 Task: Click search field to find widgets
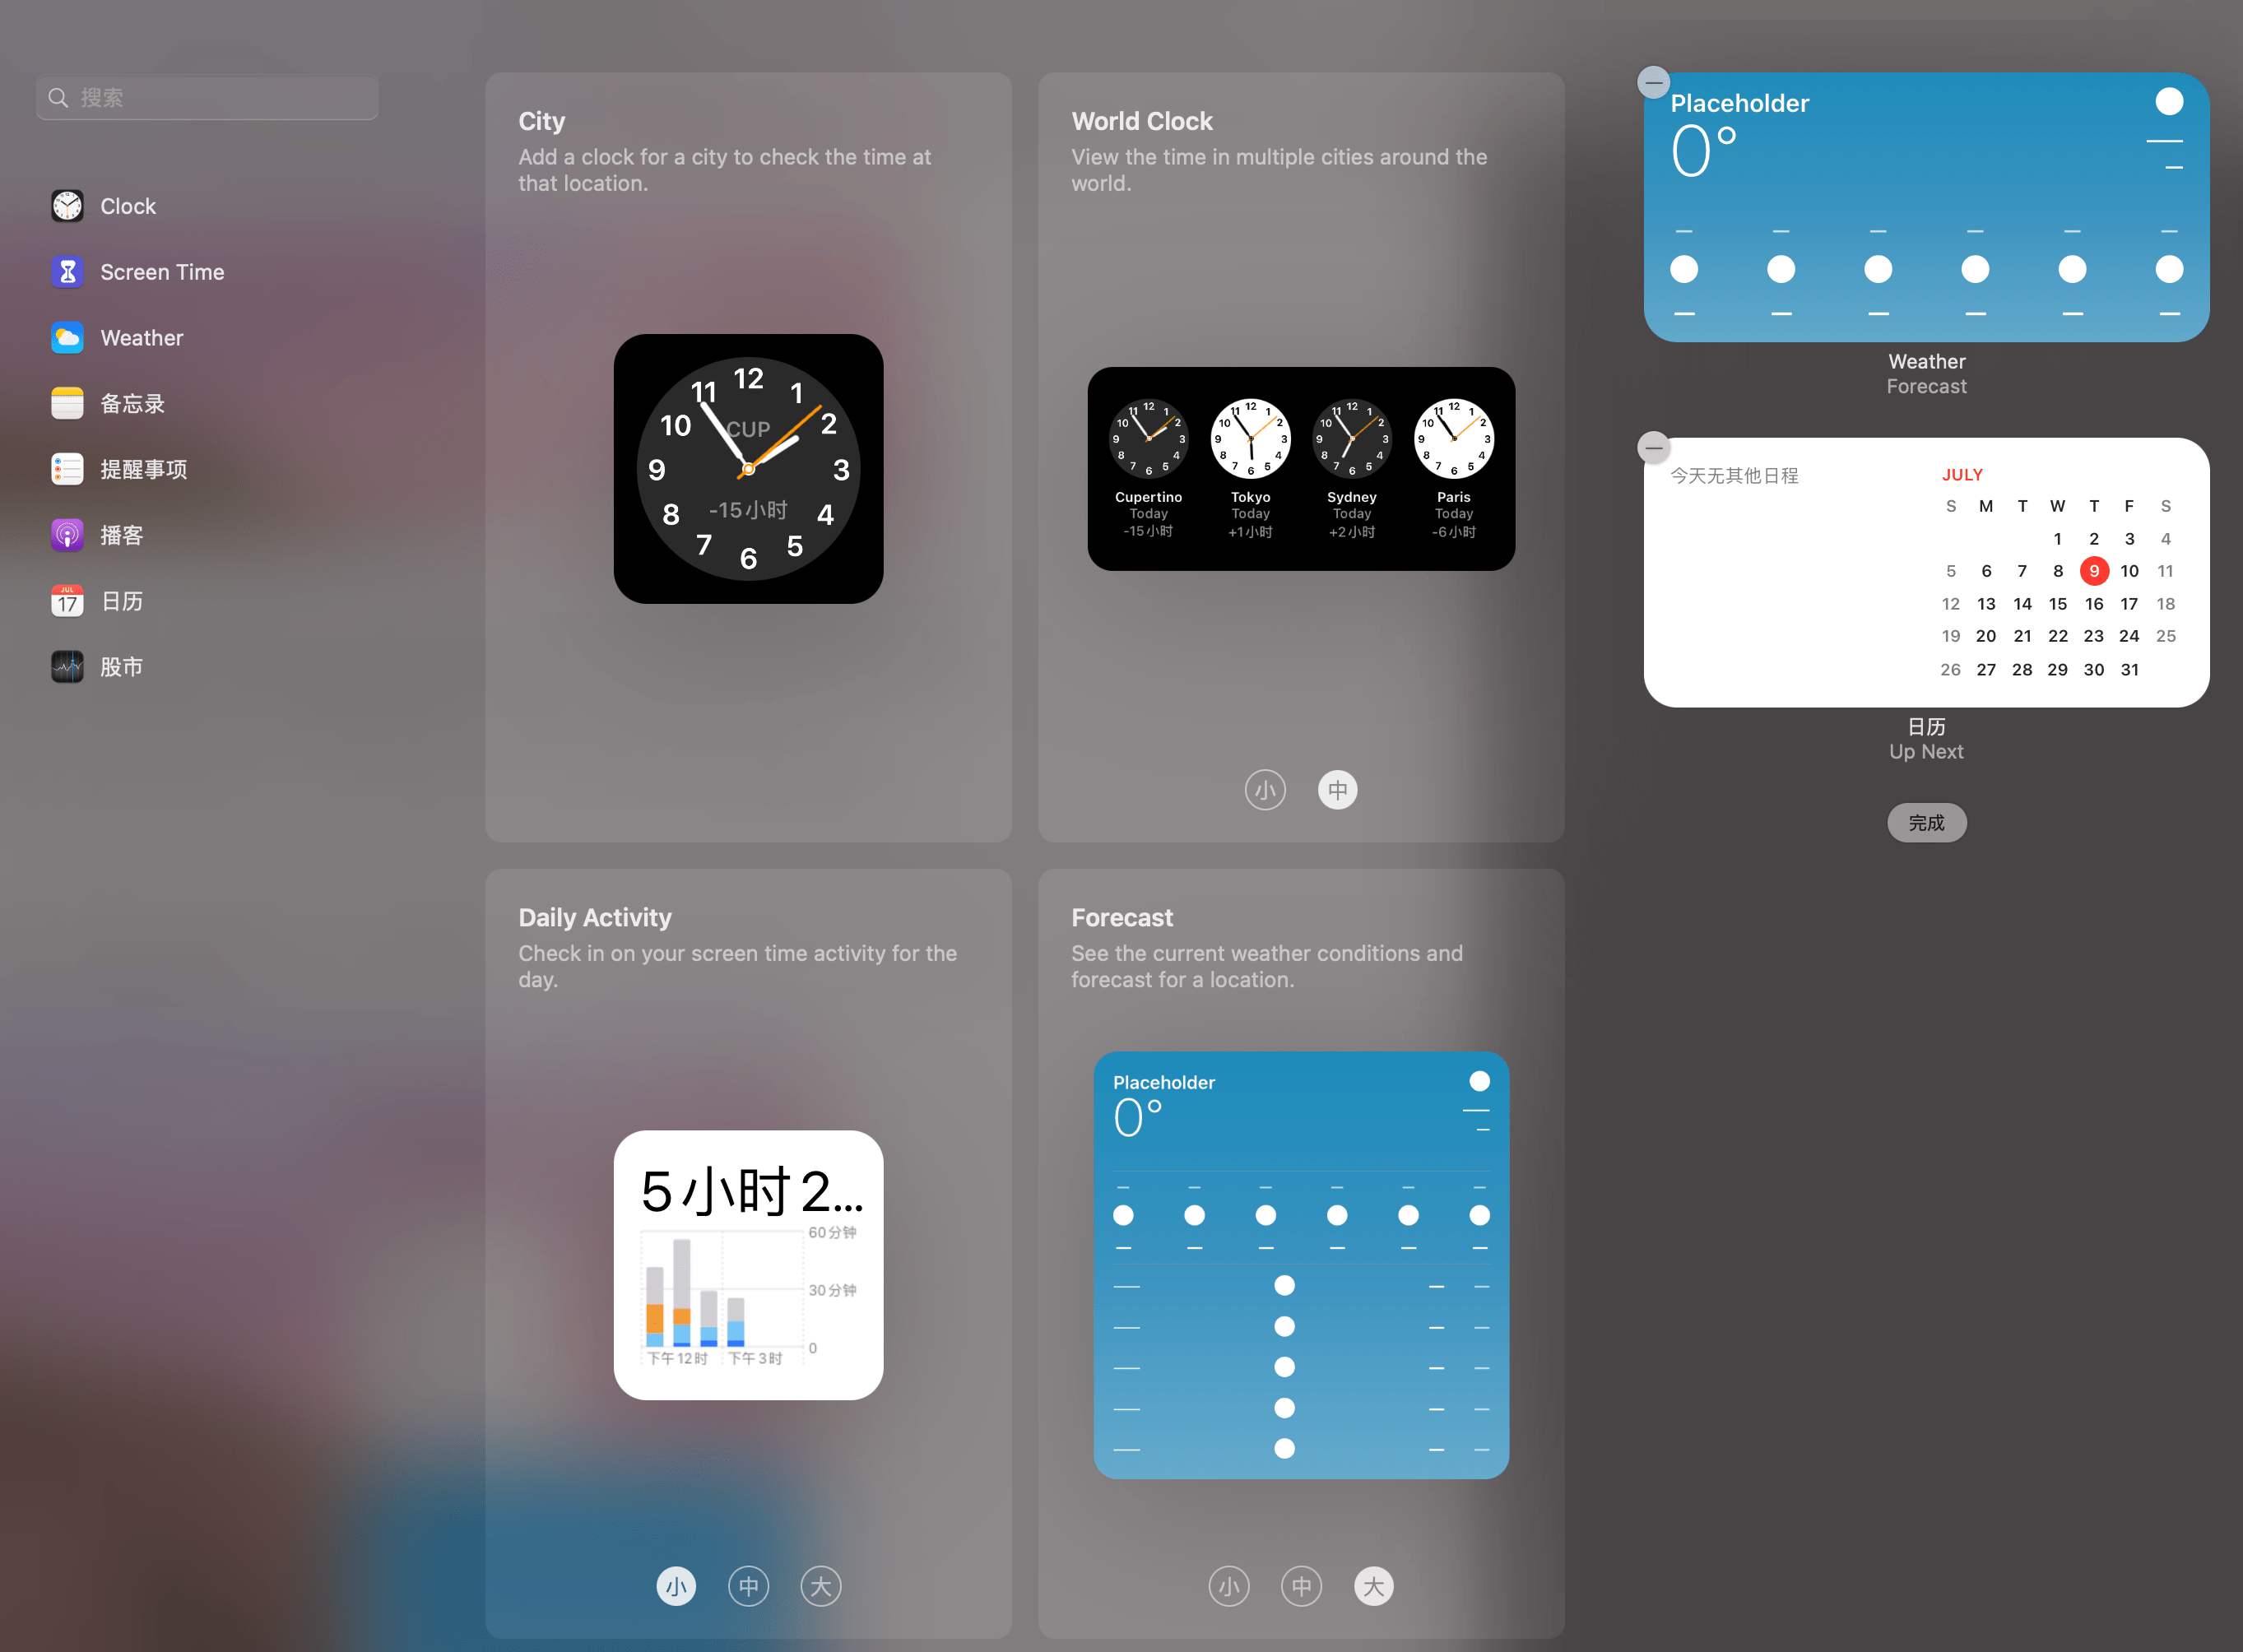[207, 95]
